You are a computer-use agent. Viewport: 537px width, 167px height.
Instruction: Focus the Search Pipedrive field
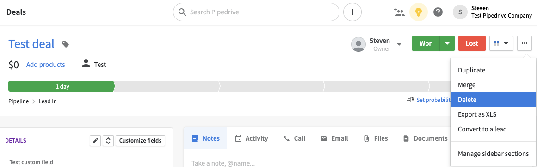(x=256, y=12)
